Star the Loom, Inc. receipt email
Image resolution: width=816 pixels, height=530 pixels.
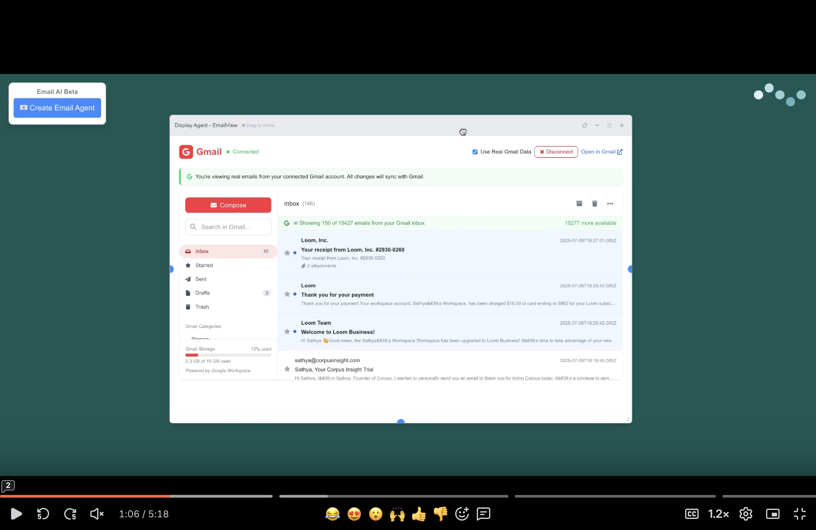click(x=287, y=253)
